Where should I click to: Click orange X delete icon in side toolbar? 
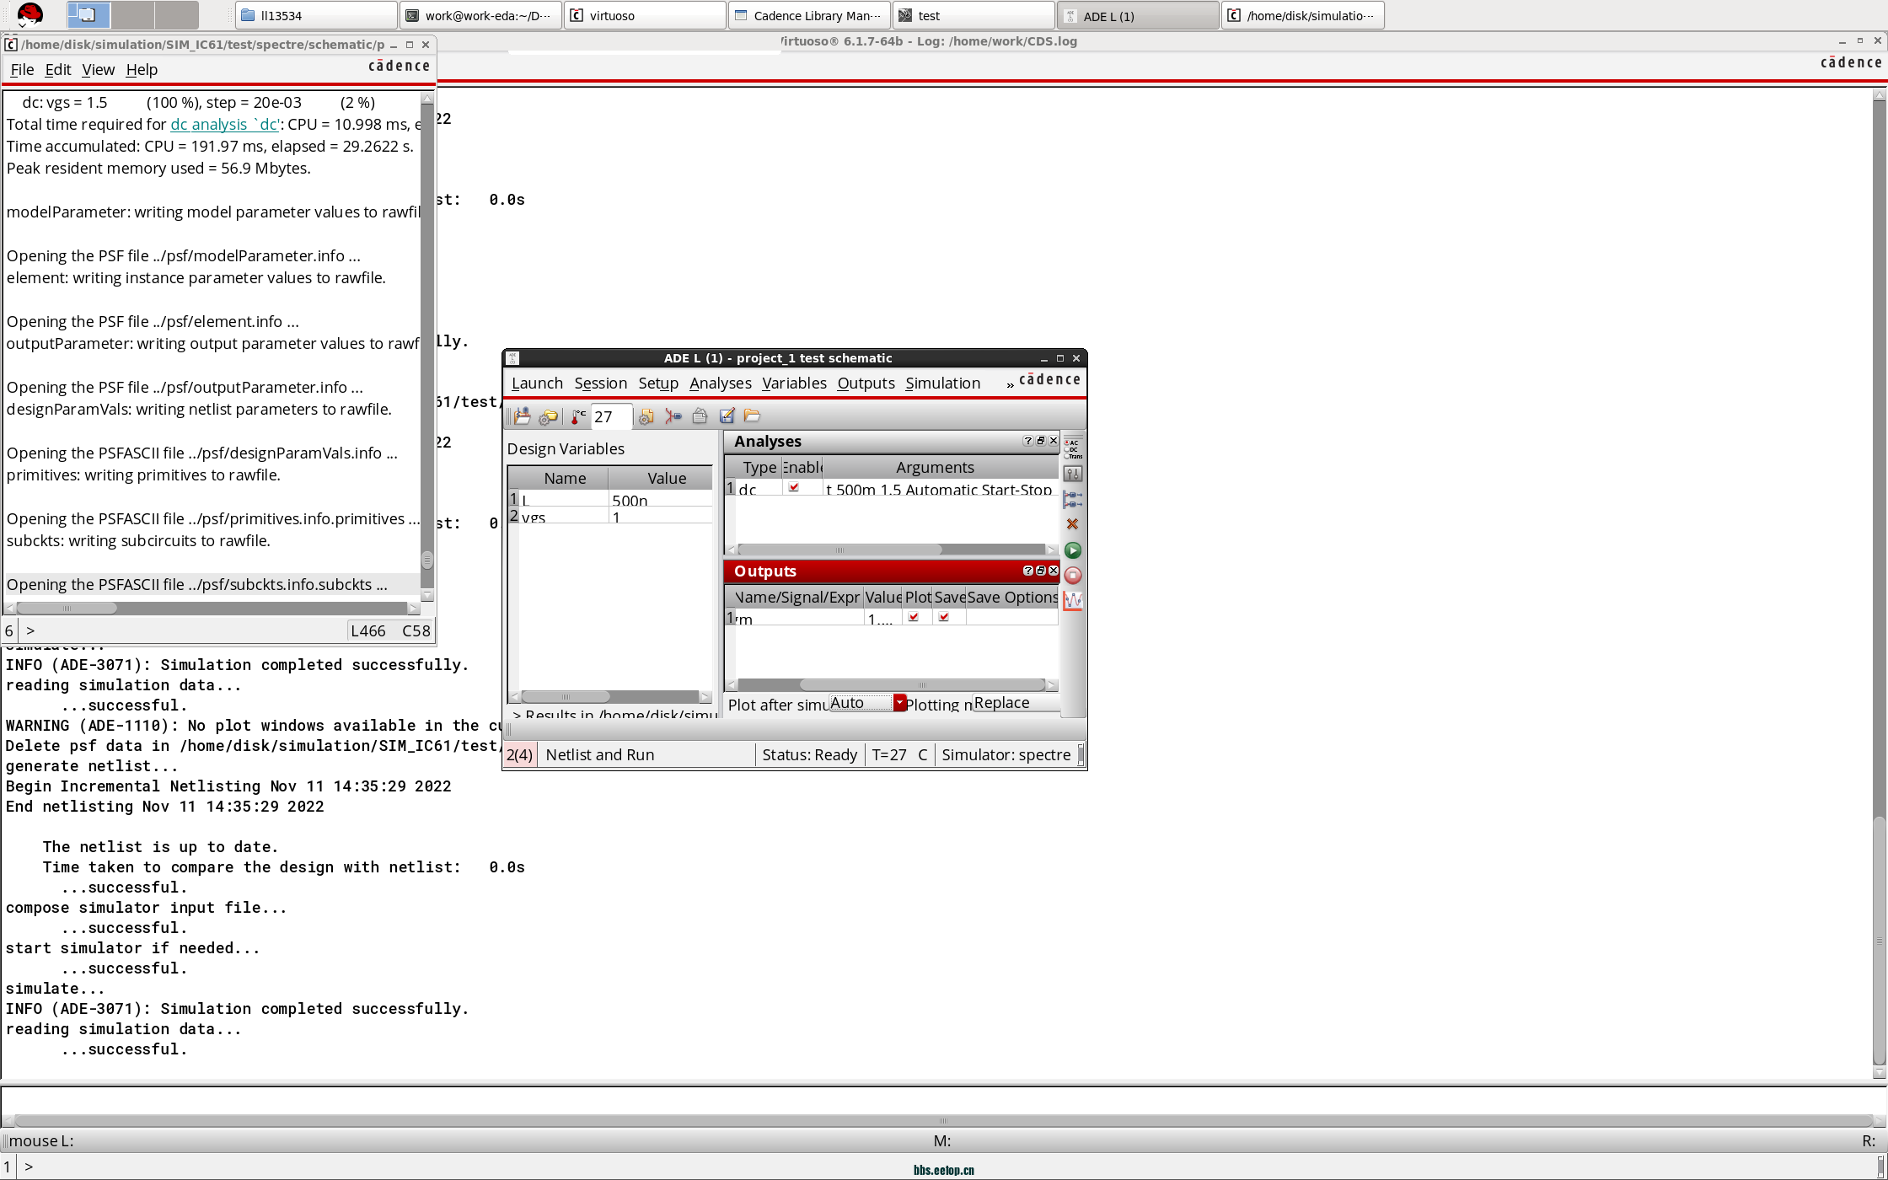(x=1073, y=524)
